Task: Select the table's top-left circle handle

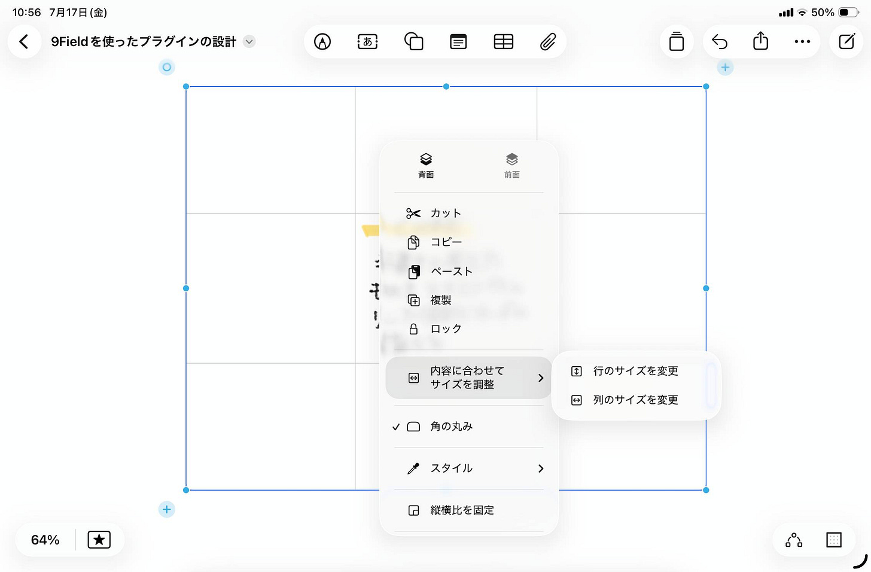Action: click(x=167, y=68)
